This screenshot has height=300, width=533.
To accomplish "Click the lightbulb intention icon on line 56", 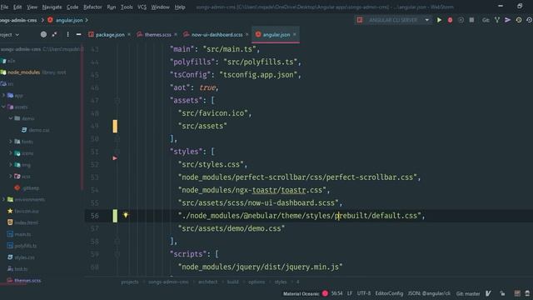I will (126, 215).
